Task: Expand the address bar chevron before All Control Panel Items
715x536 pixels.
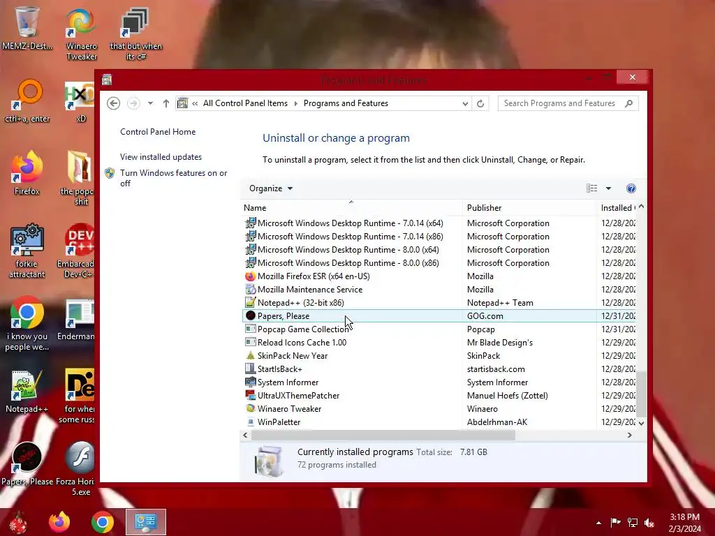Action: click(195, 103)
